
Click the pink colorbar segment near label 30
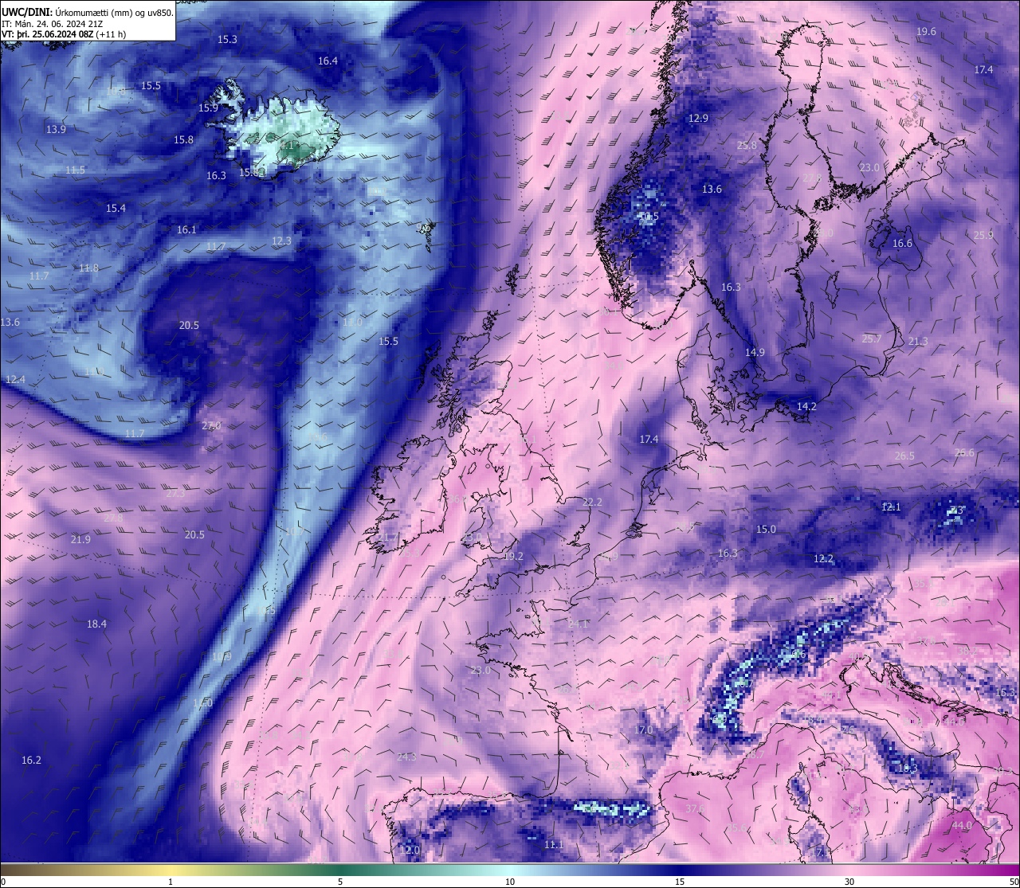pos(849,869)
